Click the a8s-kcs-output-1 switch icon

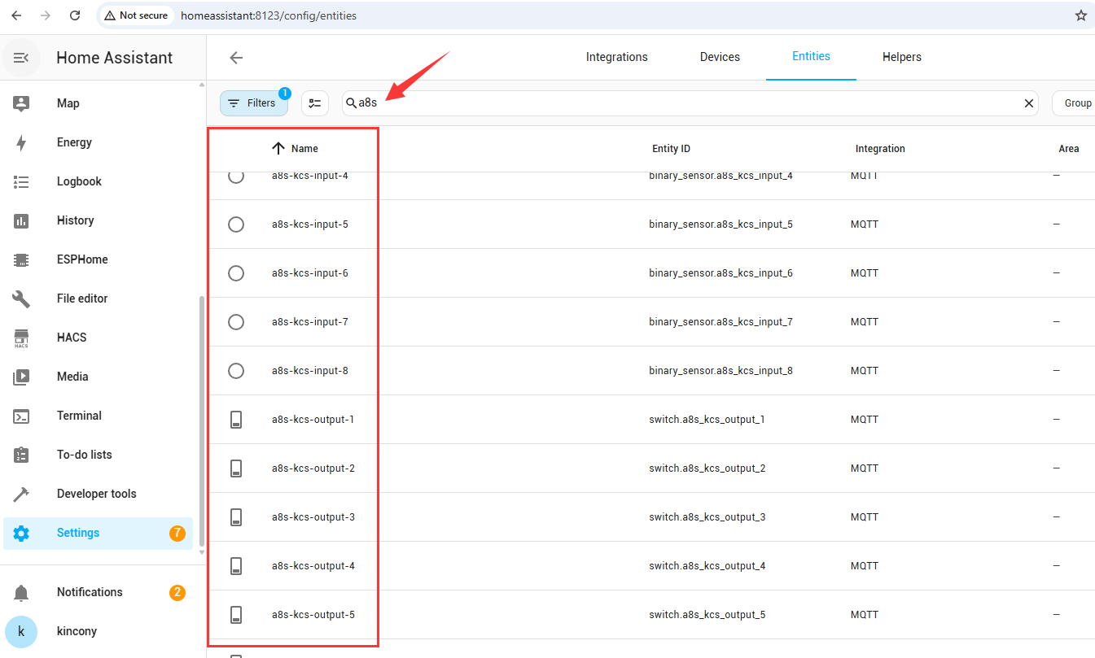[x=236, y=420]
